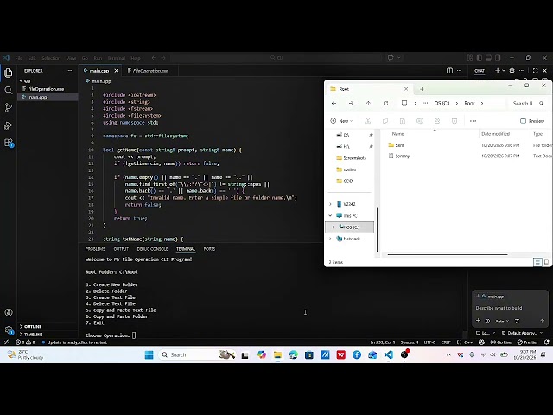Click the Rename icon in File Explorer toolbar

[420, 121]
